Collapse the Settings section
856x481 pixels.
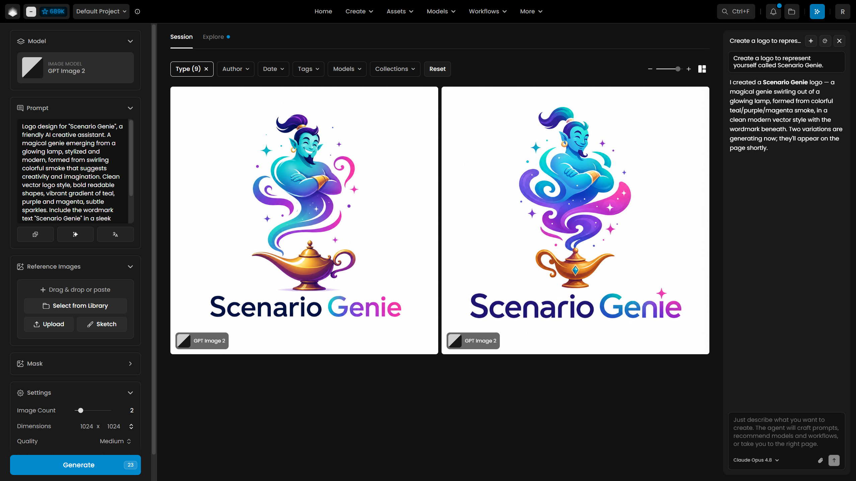click(130, 393)
